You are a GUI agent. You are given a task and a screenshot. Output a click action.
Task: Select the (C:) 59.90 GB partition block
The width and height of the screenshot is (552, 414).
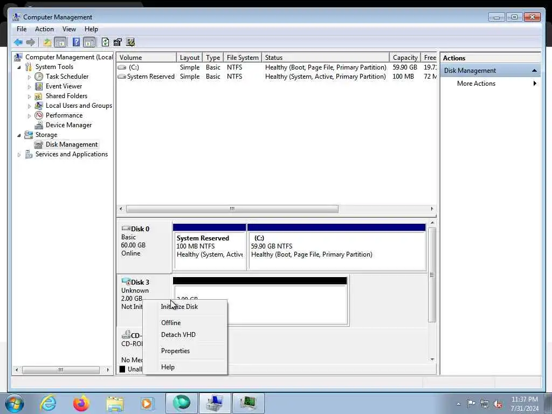tap(336, 247)
